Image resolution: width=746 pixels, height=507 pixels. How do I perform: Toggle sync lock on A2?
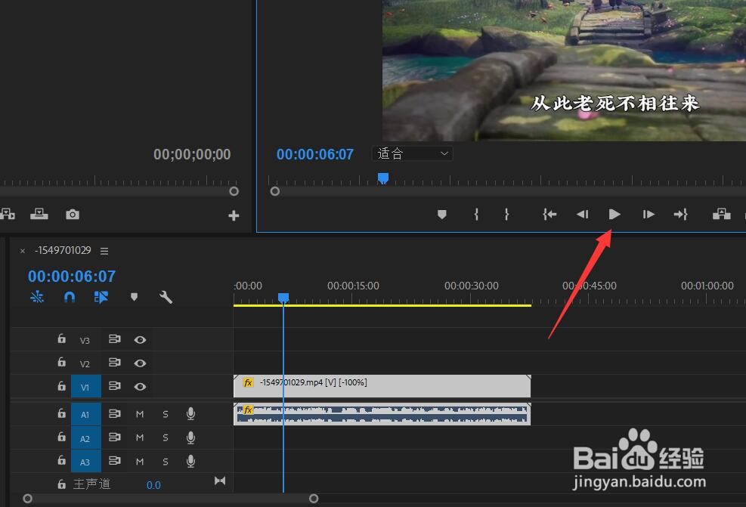point(115,437)
